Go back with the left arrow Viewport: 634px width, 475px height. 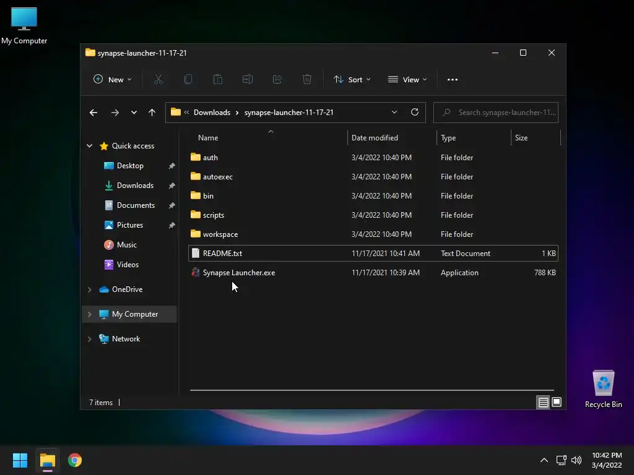coord(93,113)
